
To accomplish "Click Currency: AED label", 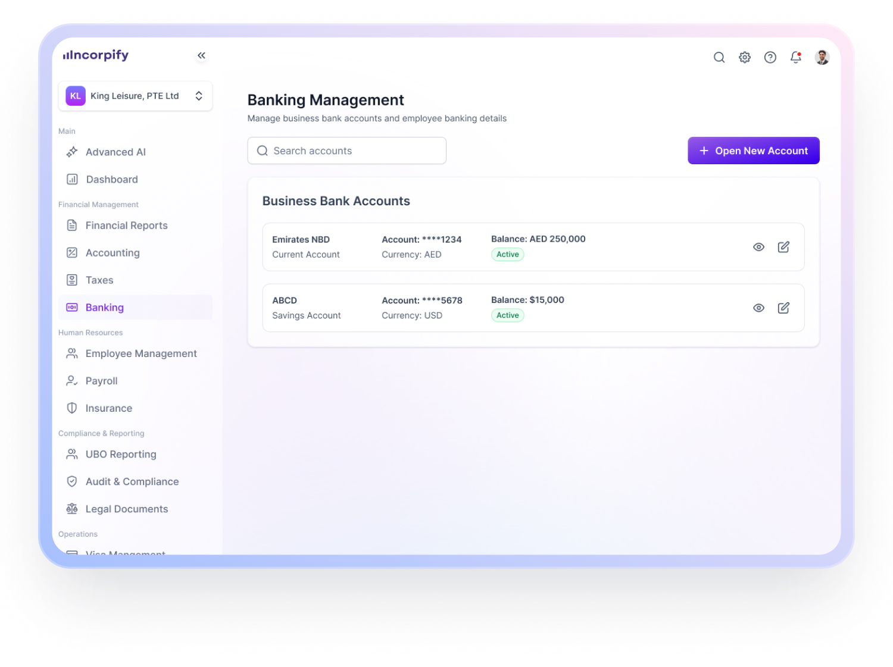I will [x=411, y=254].
